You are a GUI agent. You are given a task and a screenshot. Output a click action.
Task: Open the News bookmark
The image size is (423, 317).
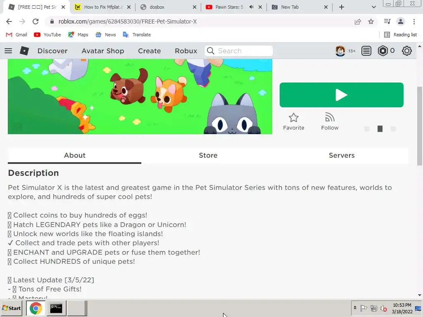106,35
